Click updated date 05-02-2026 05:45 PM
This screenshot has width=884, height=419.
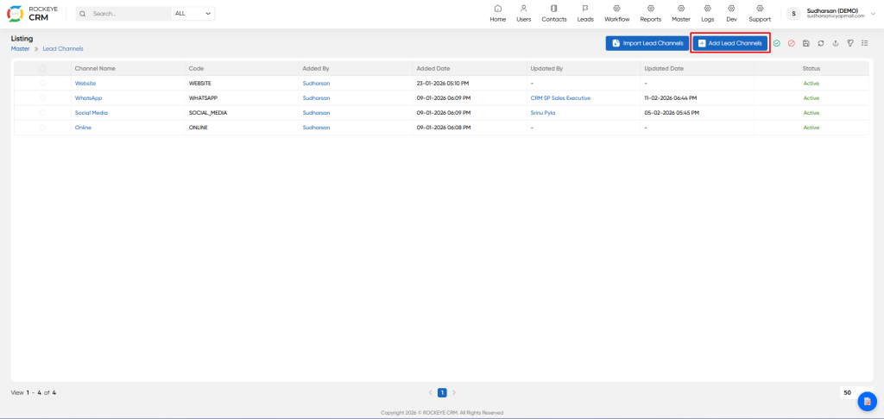[672, 113]
